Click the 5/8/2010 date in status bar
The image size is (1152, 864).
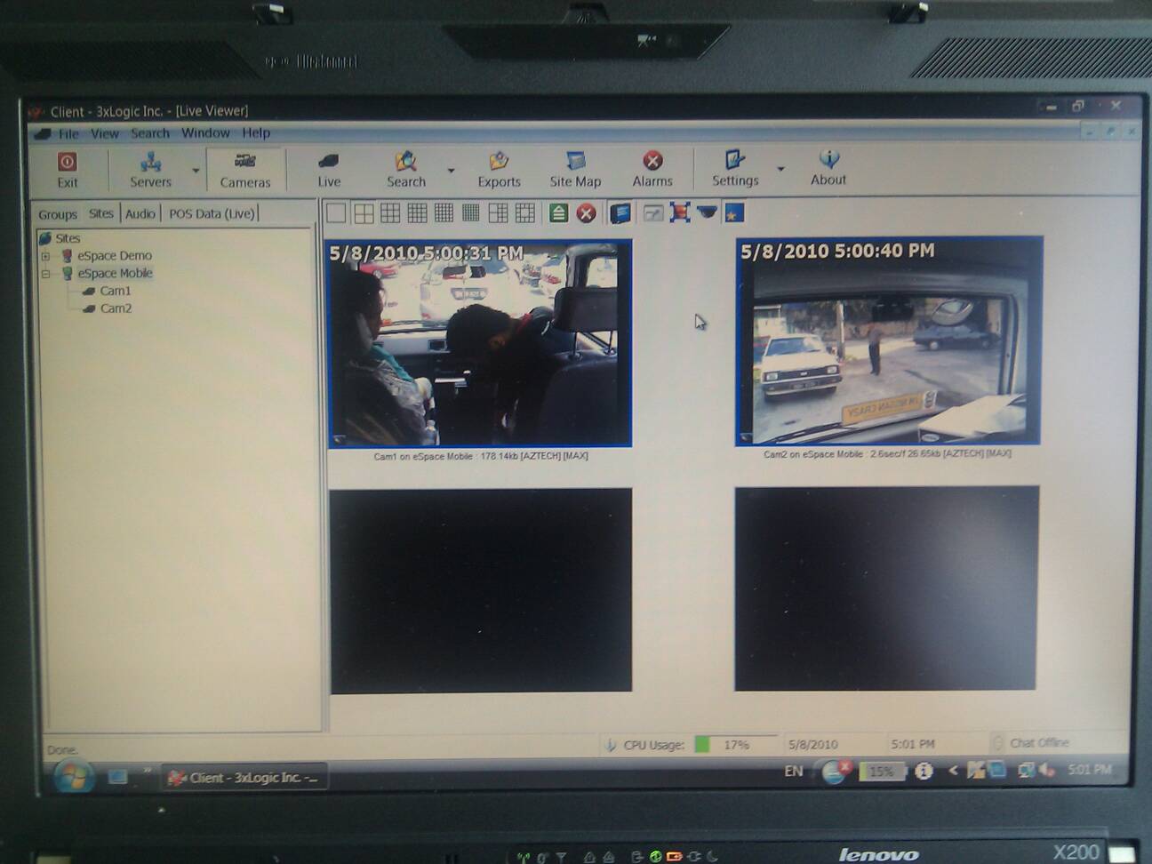812,744
